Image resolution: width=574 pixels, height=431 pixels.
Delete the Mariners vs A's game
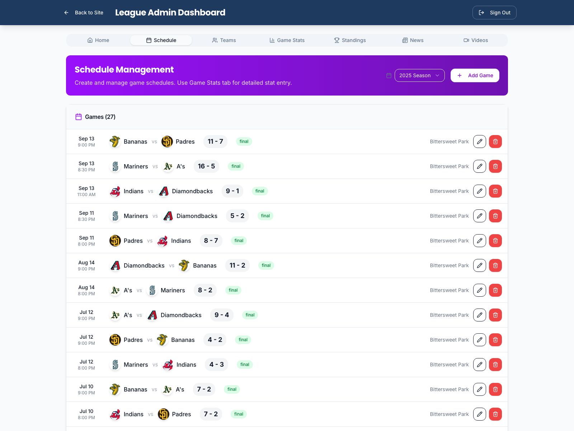click(x=495, y=166)
